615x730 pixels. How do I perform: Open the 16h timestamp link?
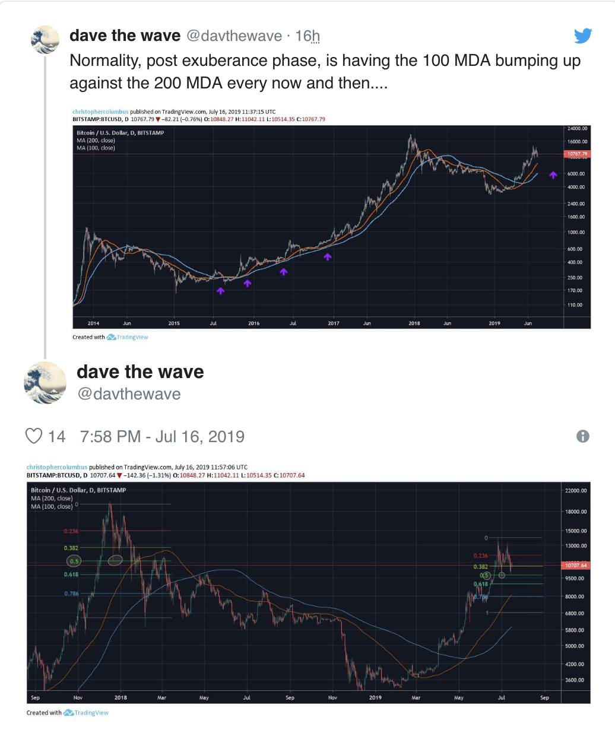307,36
